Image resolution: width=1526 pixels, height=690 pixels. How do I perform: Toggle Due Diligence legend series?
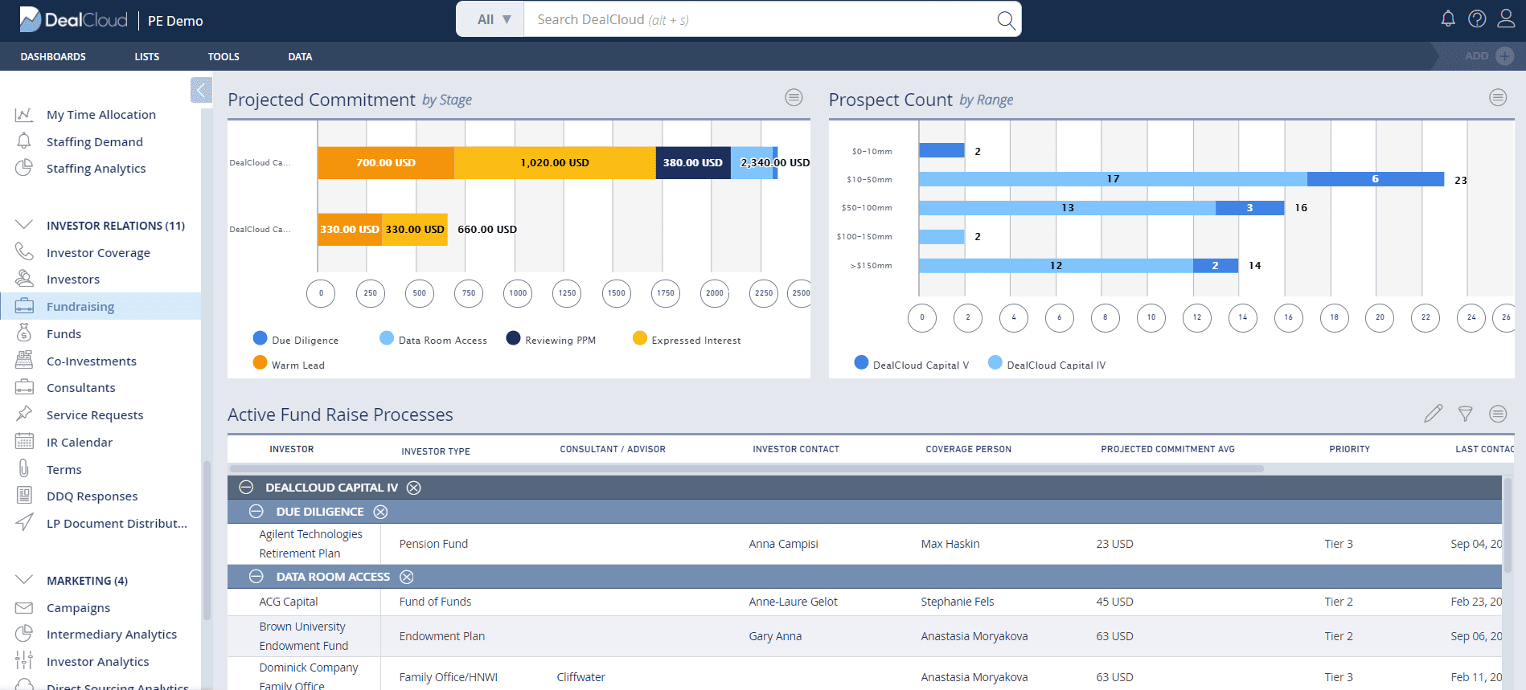[x=296, y=340]
